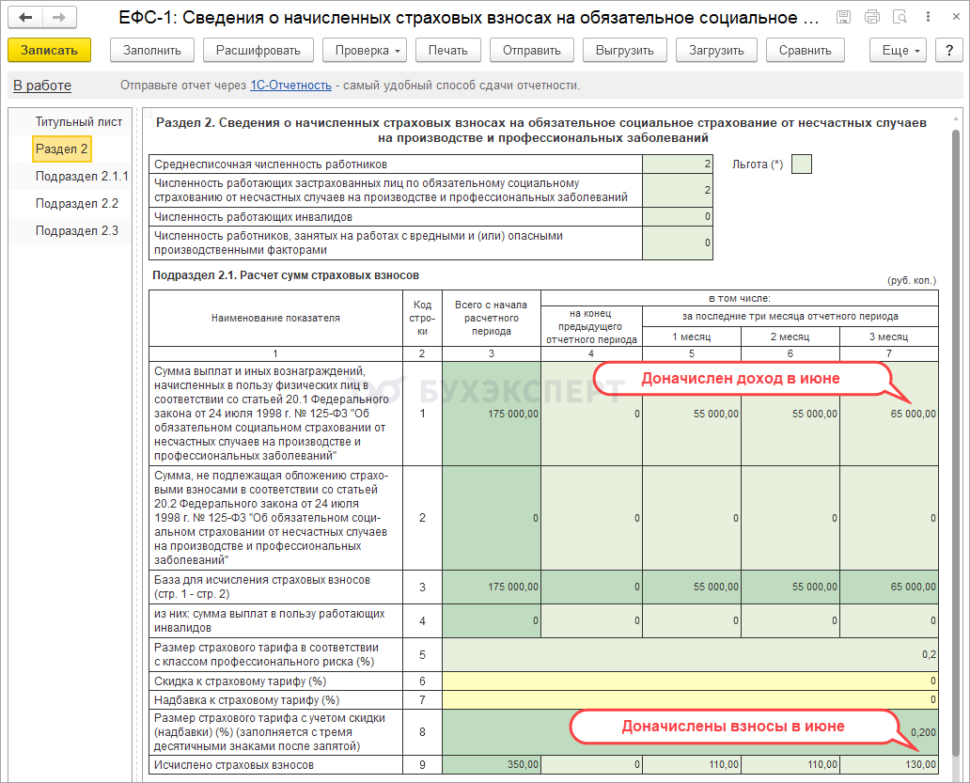The image size is (970, 783).
Task: Click the diskette save icon in title bar
Action: (843, 17)
